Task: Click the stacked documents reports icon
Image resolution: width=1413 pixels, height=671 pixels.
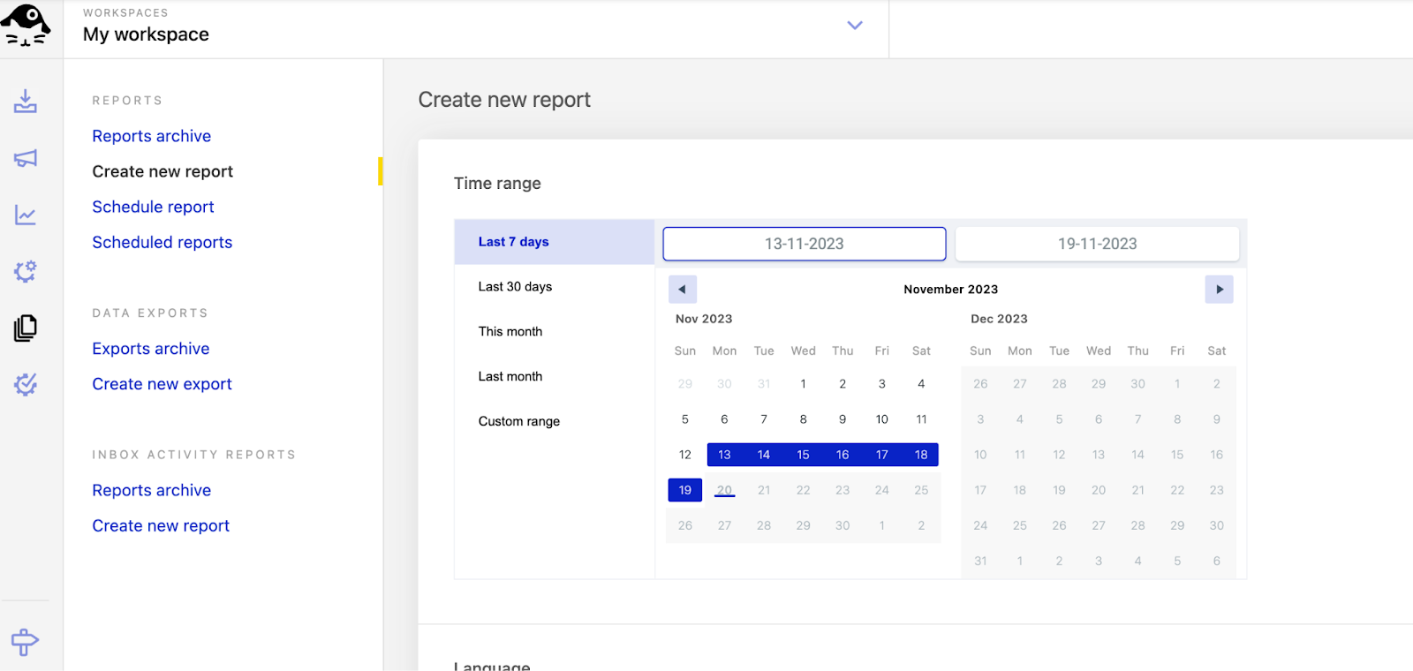Action: click(x=26, y=328)
